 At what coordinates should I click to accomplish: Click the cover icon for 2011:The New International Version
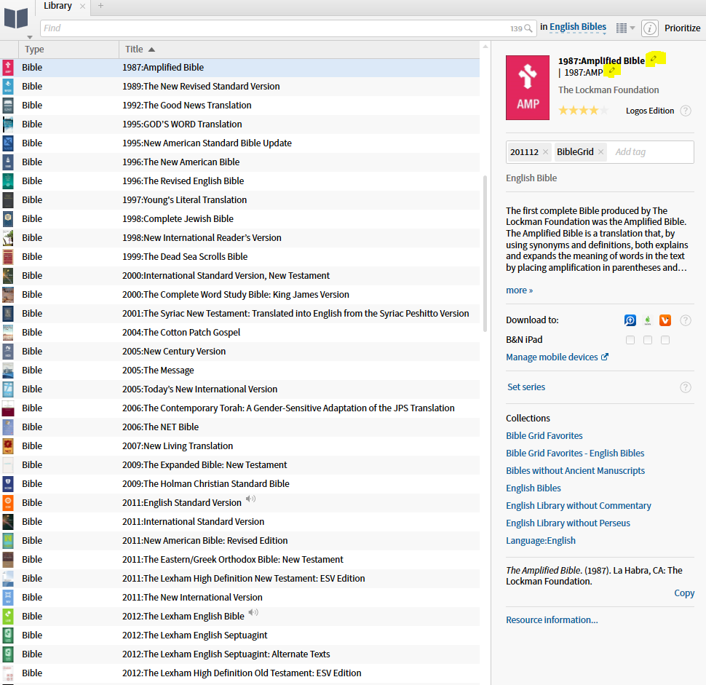8,597
